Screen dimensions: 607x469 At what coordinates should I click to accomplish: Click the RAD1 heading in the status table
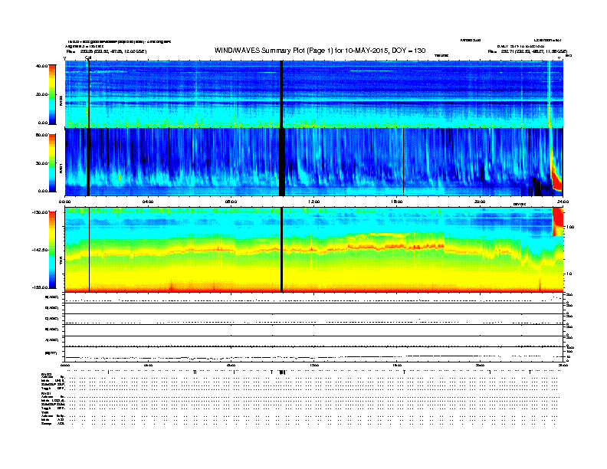pos(47,394)
